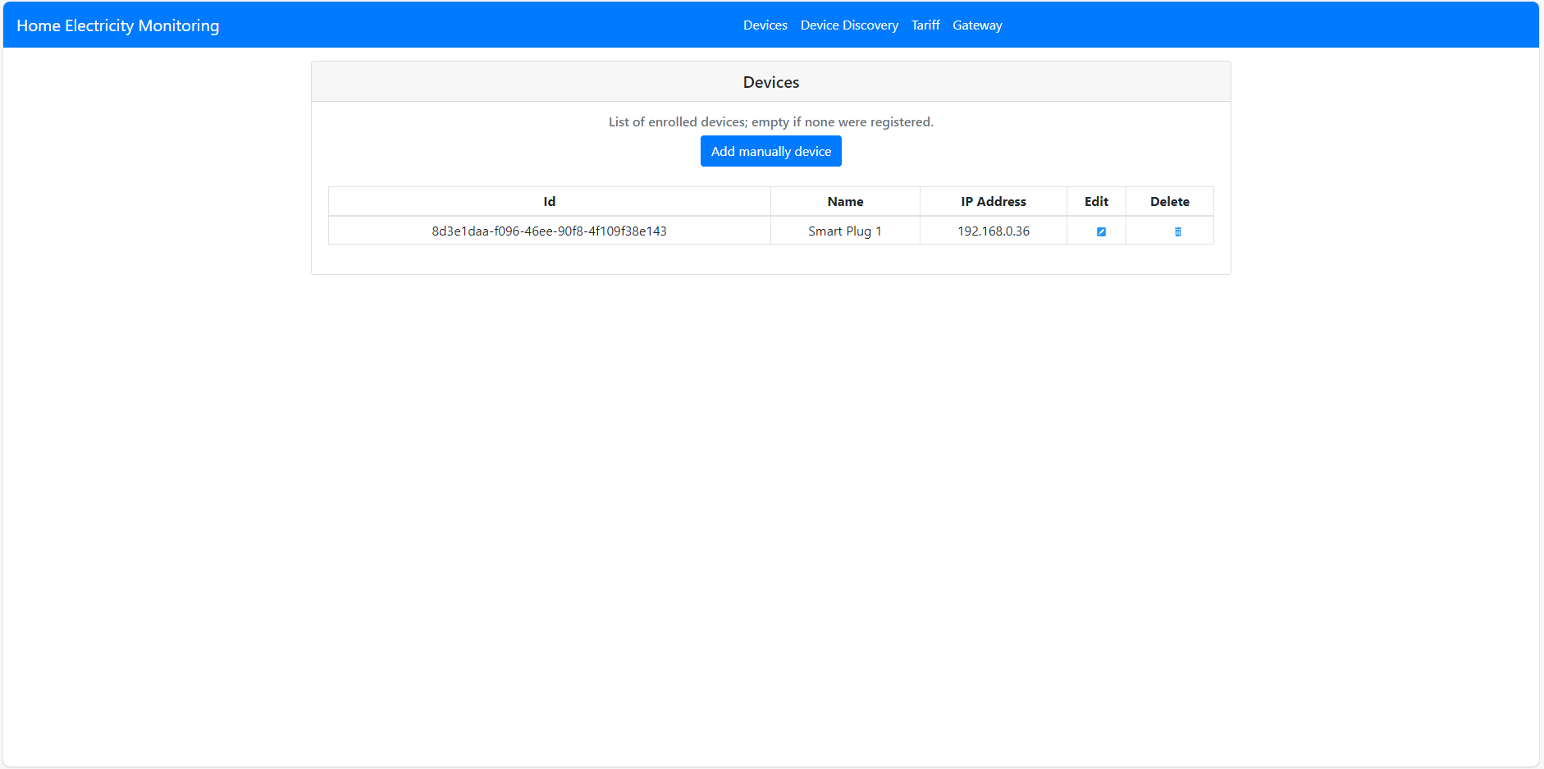Viewport: 1544px width, 769px height.
Task: Select the IP Address column header
Action: click(993, 201)
